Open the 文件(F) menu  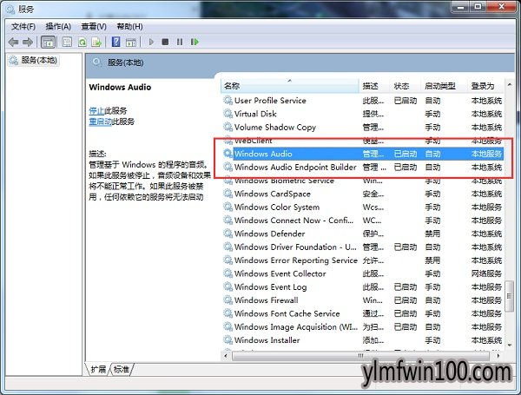click(x=23, y=27)
